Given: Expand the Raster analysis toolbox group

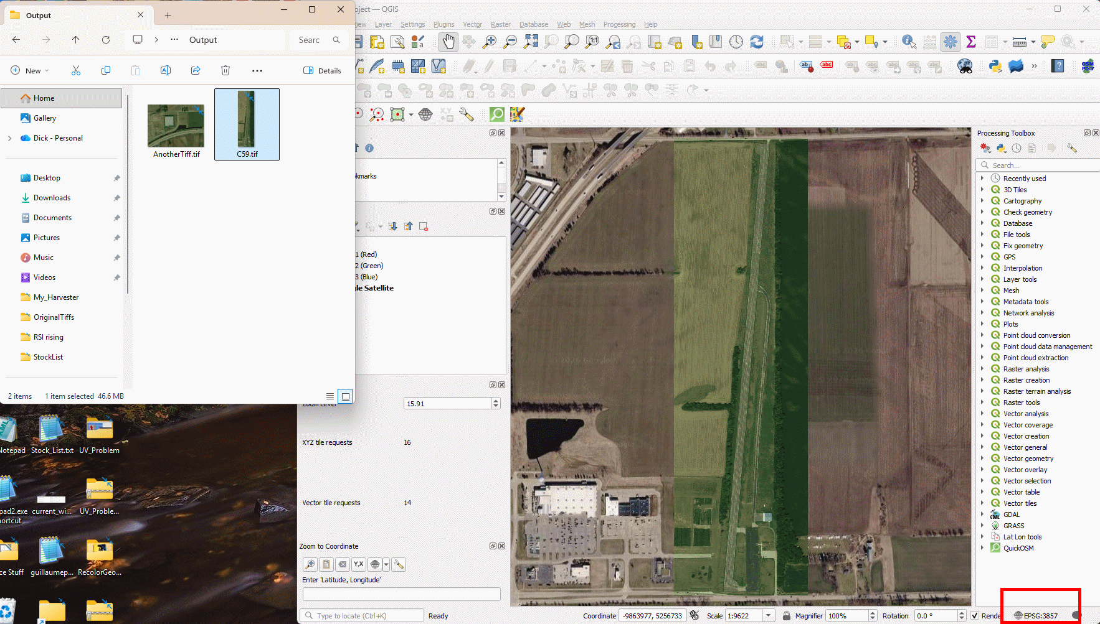Looking at the screenshot, I should pyautogui.click(x=982, y=369).
